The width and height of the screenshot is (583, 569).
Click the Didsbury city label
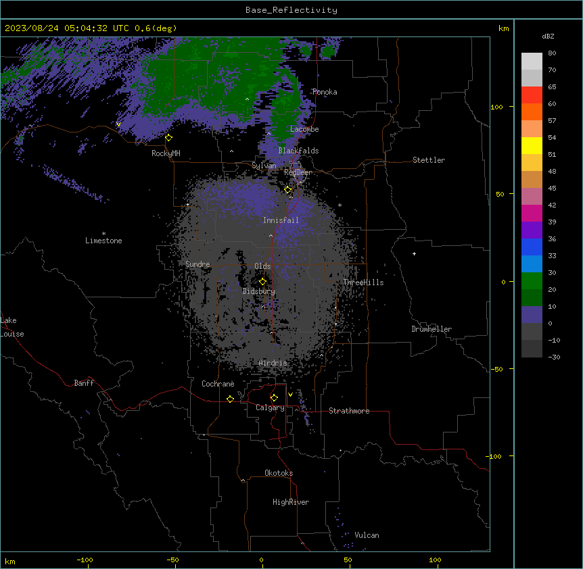tap(259, 291)
